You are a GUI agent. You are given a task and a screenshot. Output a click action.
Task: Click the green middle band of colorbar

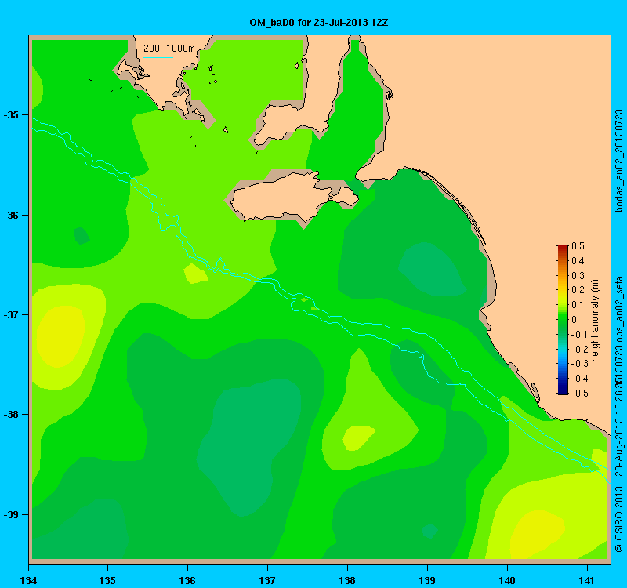click(x=563, y=320)
